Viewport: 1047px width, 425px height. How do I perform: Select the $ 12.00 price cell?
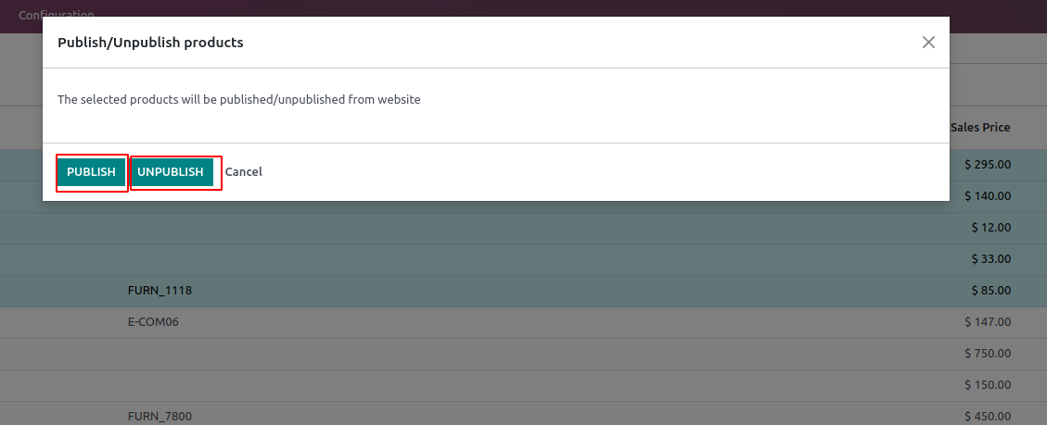(991, 228)
